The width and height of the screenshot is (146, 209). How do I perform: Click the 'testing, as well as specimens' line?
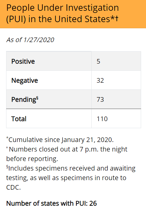(66, 178)
